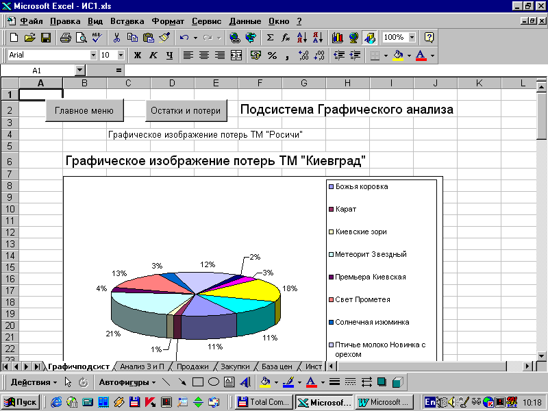The image size is (548, 411).
Task: Click the Merge and Center icon
Action: point(236,55)
